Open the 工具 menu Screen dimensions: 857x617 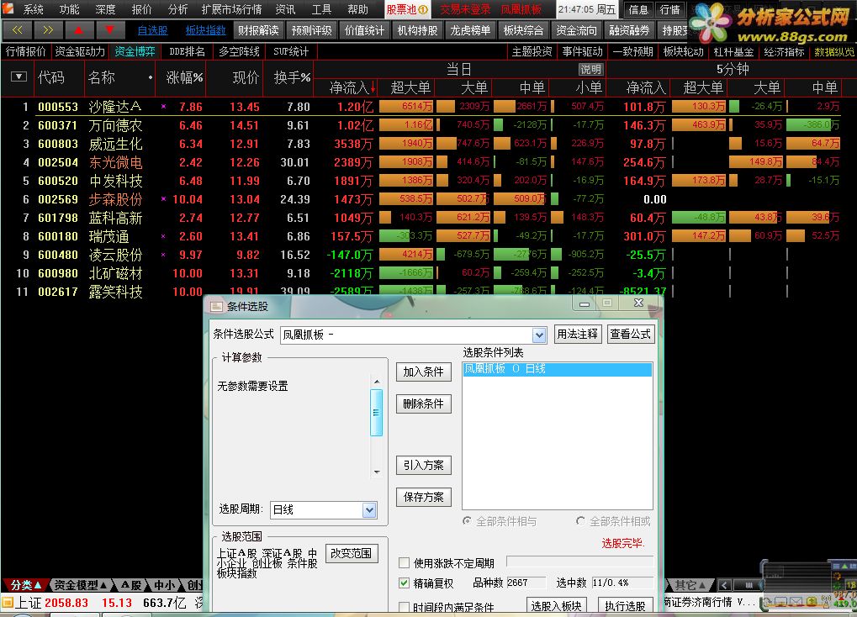[321, 9]
